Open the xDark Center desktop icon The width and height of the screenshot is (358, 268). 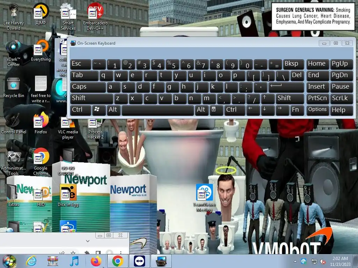tap(14, 53)
